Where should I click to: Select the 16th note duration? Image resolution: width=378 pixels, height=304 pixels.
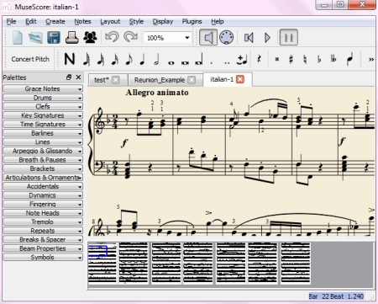tap(115, 59)
